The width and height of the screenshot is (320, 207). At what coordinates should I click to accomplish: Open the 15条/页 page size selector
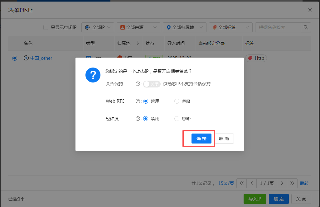click(226, 183)
